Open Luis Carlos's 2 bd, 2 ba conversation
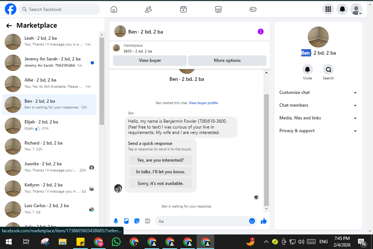Viewport: 373px width, 249px height. click(x=50, y=209)
